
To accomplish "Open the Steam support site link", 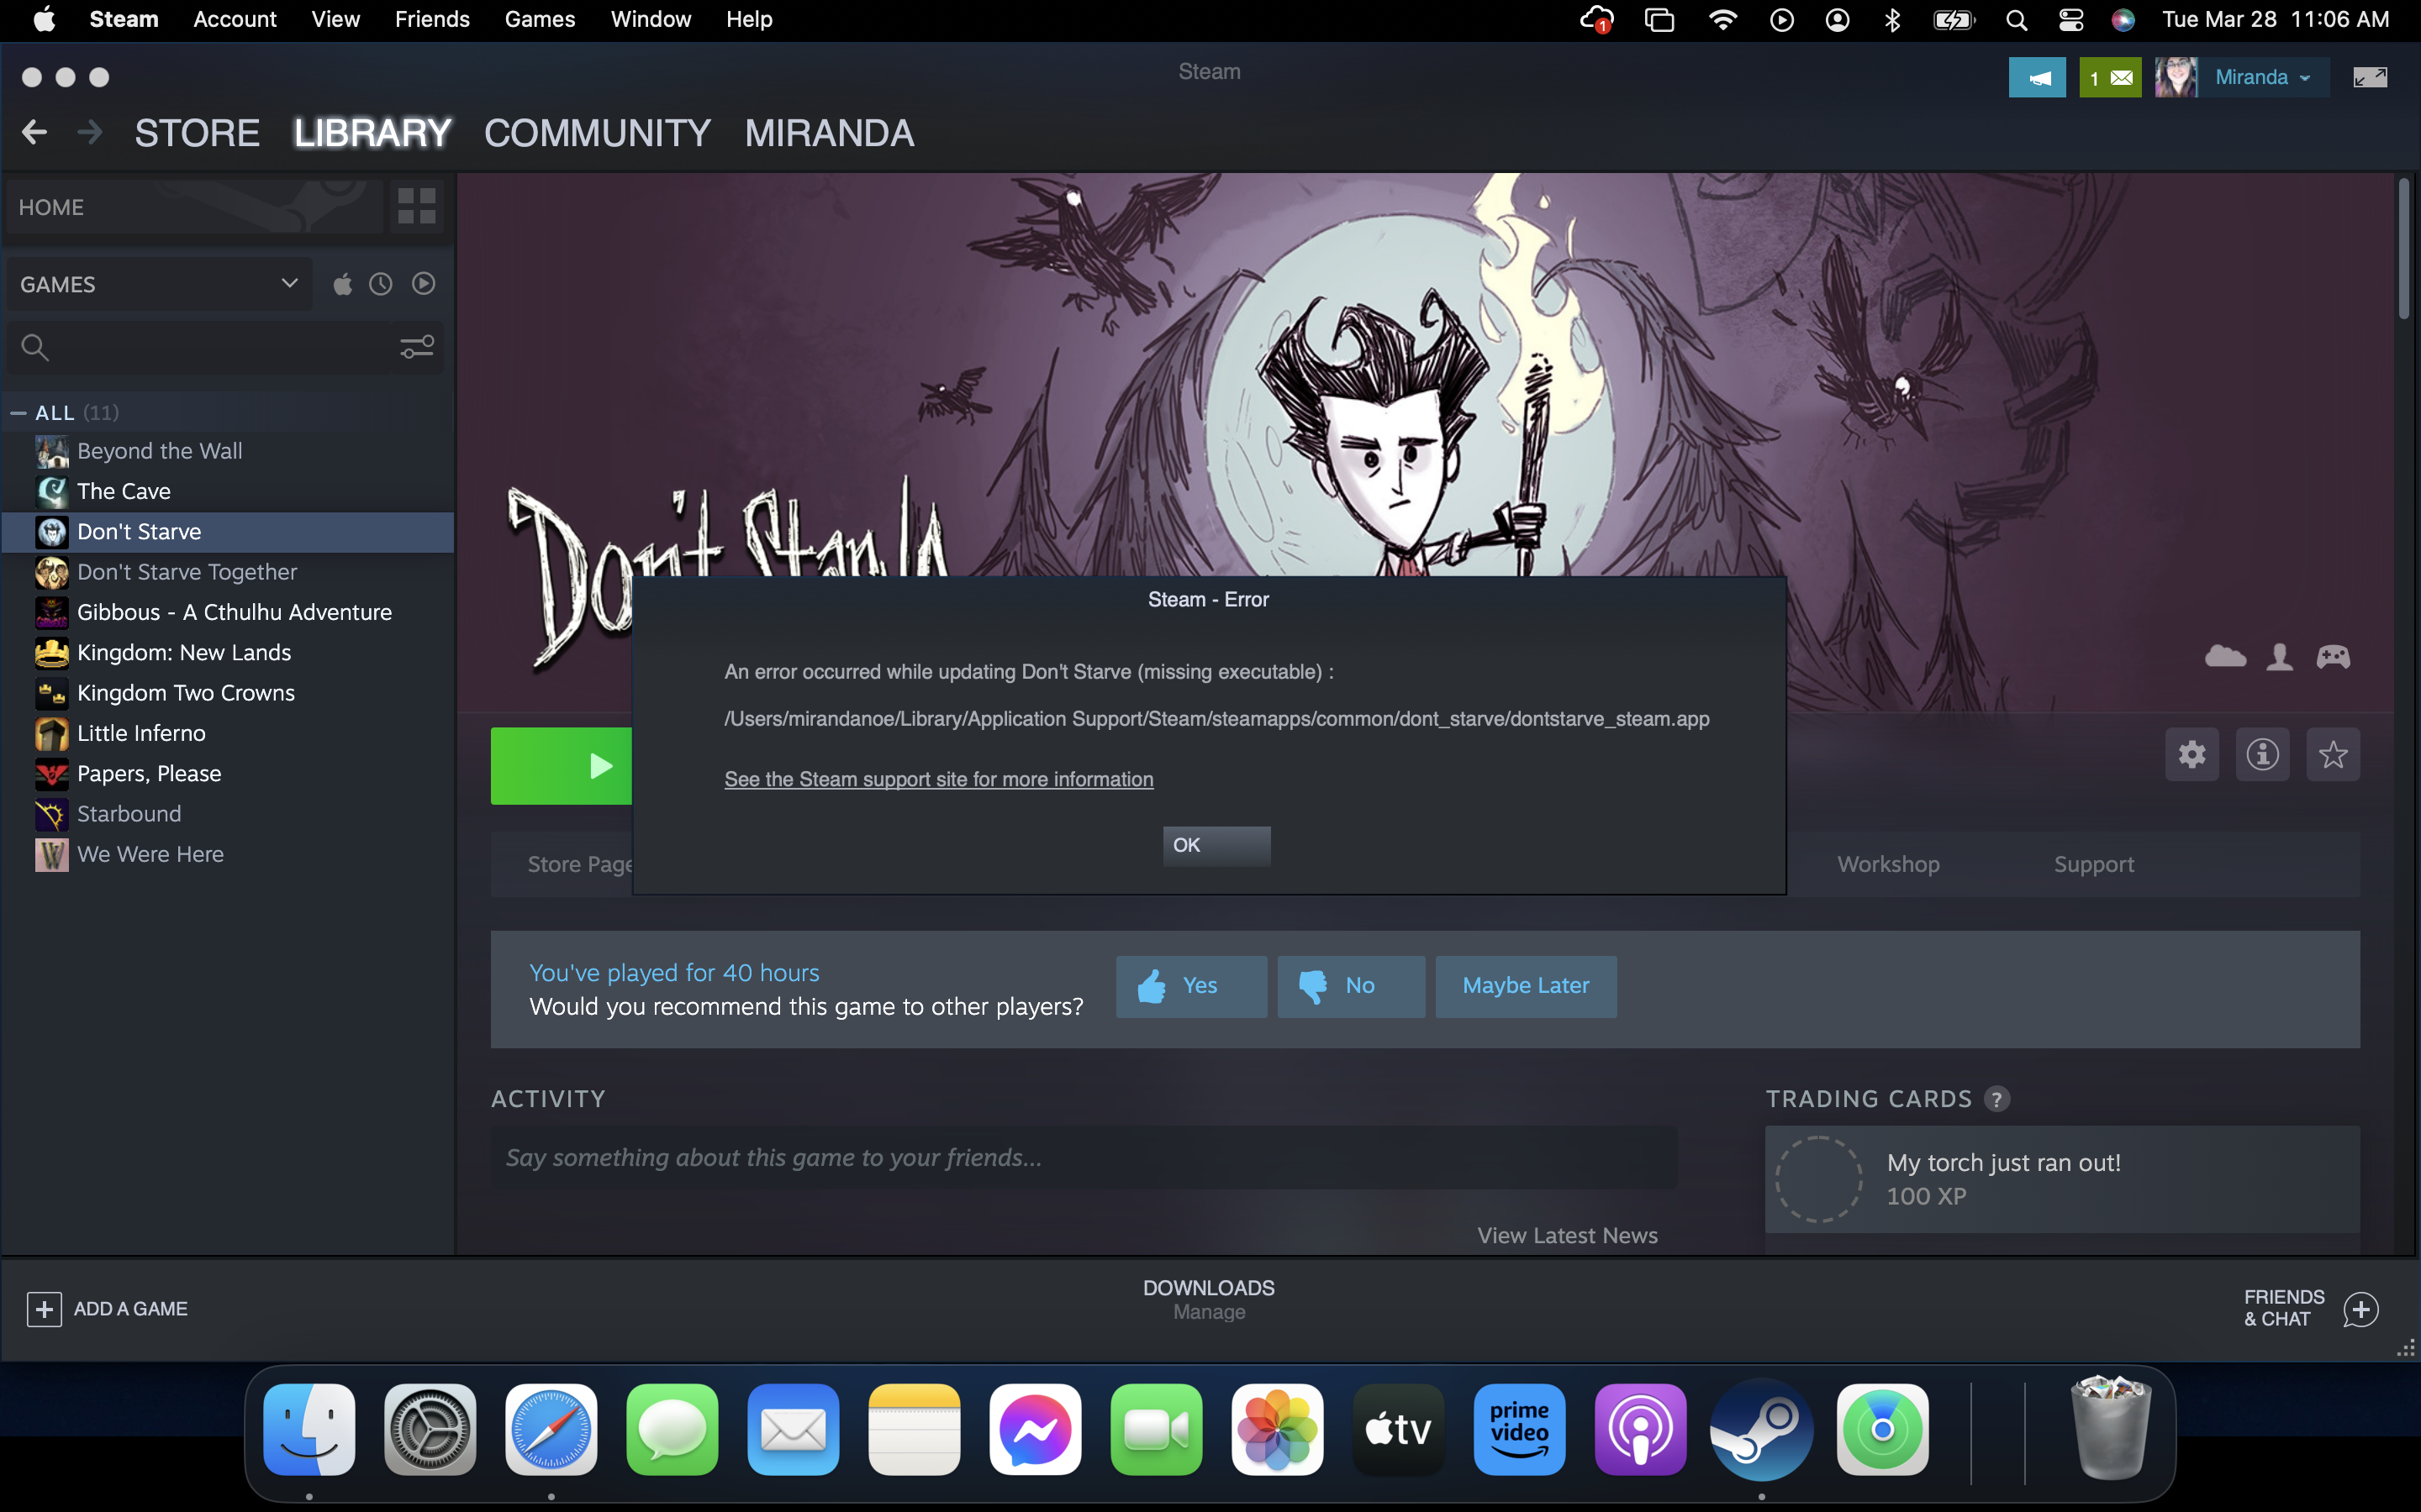I will (x=938, y=779).
